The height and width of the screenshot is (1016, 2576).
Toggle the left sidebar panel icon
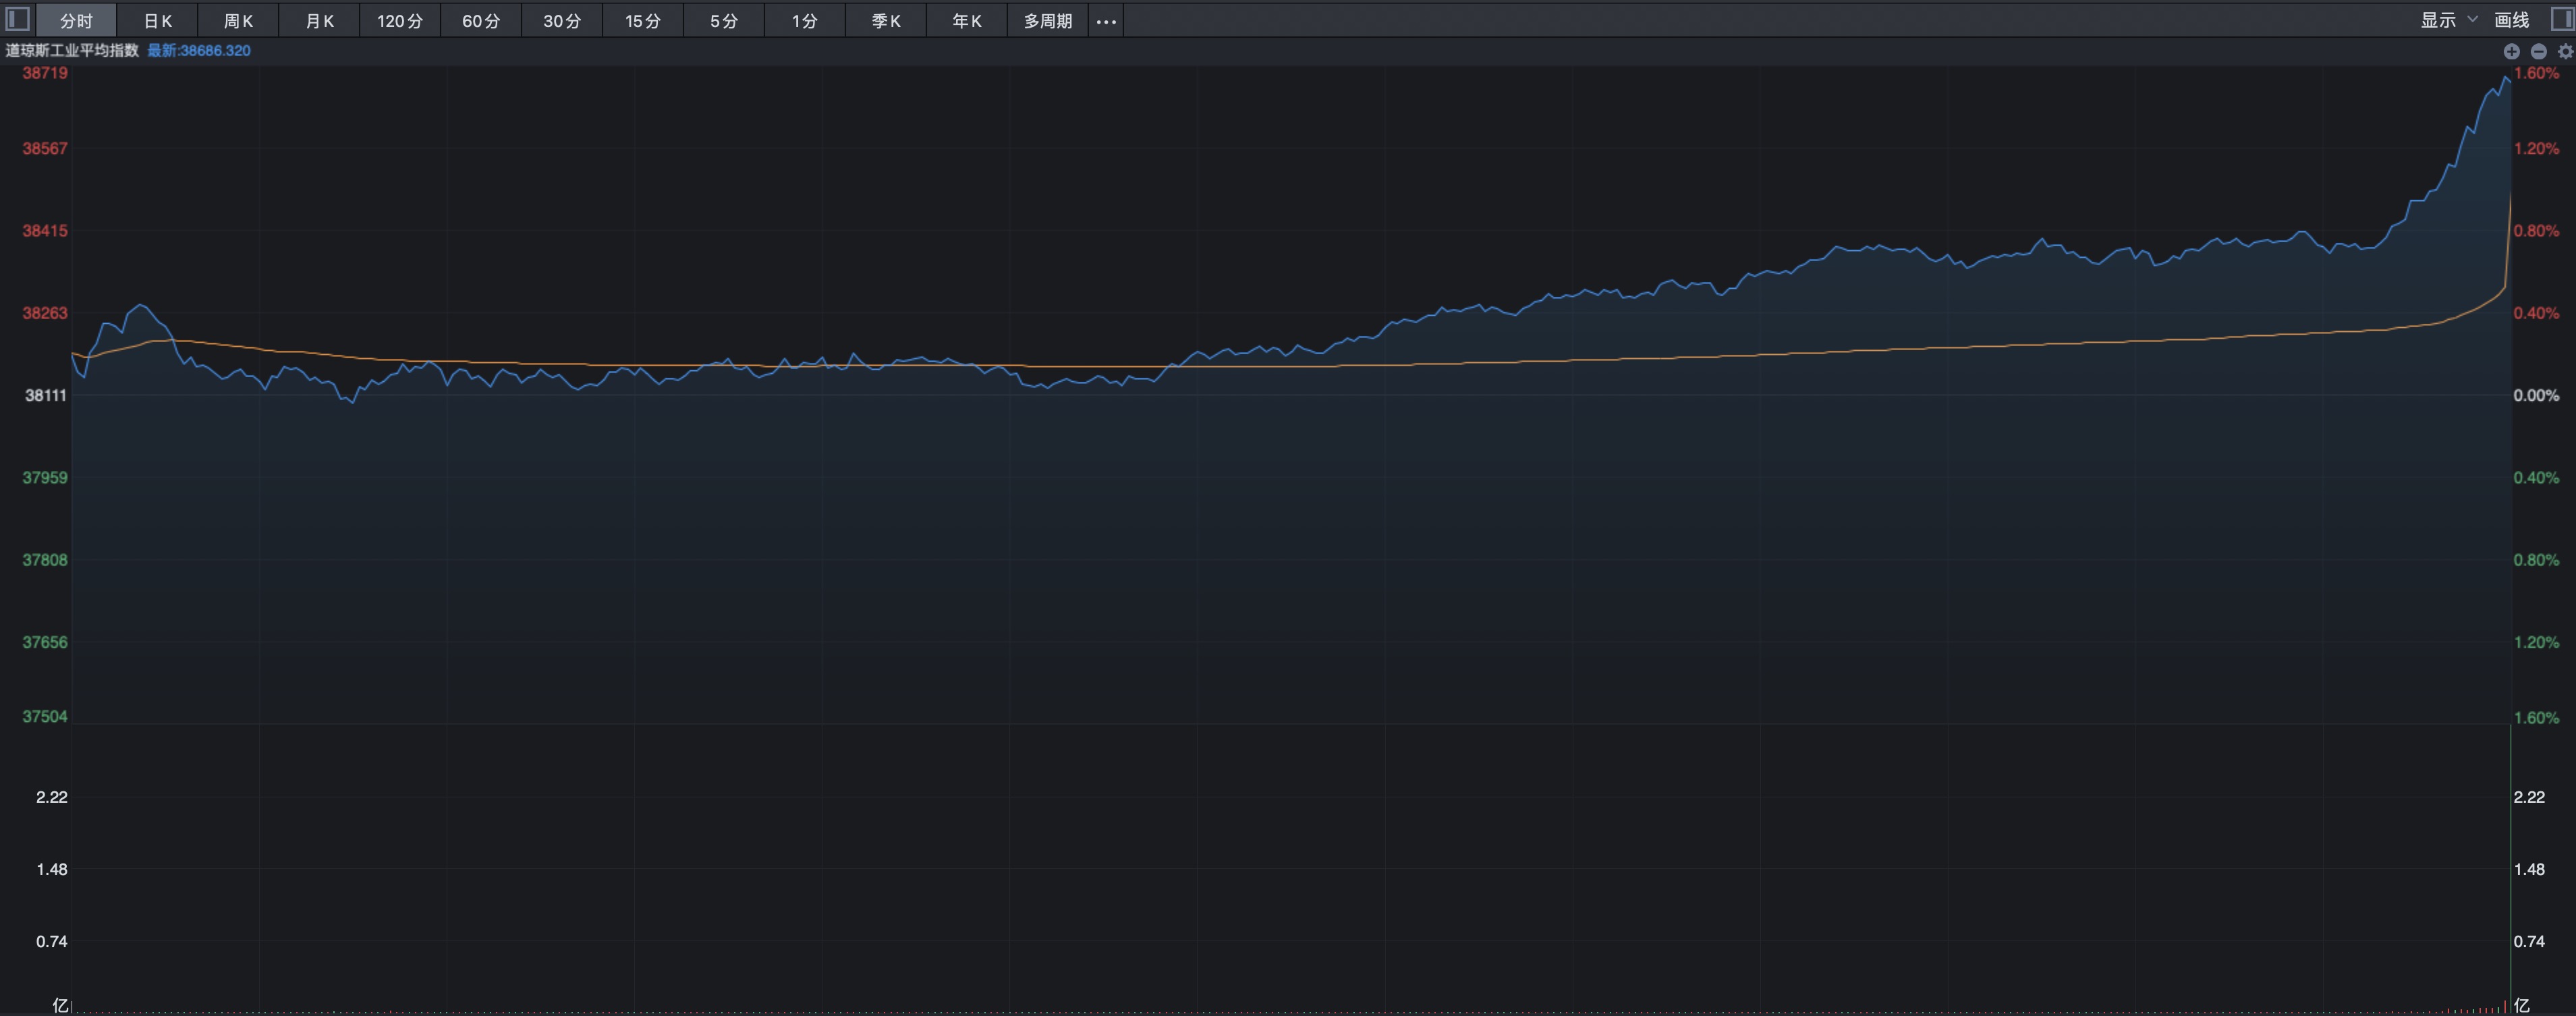coord(17,19)
